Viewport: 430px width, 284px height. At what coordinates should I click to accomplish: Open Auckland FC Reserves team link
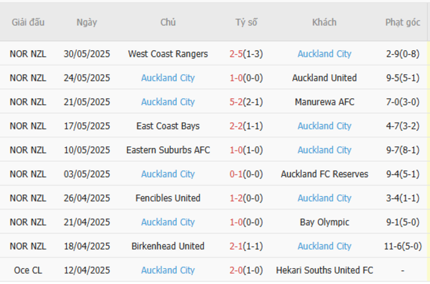[324, 174]
